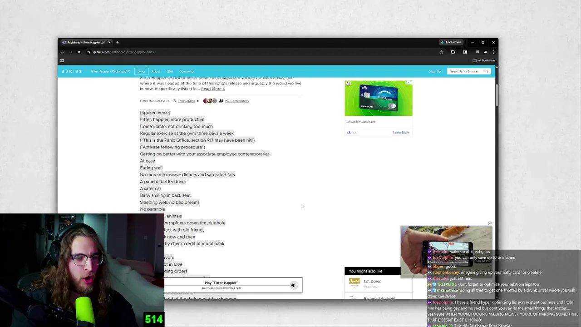Viewport: 581px width, 327px height.
Task: Click the lyric line "Fitter, happier, more productive"
Action: point(172,119)
